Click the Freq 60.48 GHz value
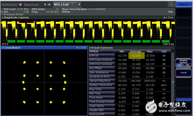The width and height of the screenshot is (193, 116). pyautogui.click(x=52, y=12)
